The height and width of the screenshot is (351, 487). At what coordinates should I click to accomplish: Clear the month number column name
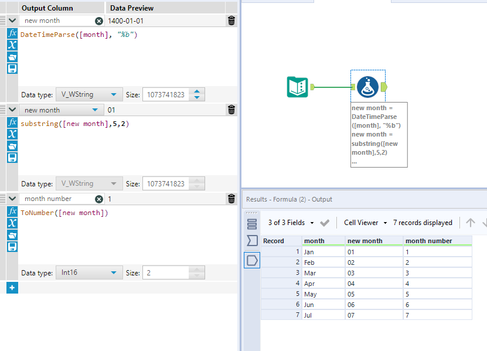[99, 199]
